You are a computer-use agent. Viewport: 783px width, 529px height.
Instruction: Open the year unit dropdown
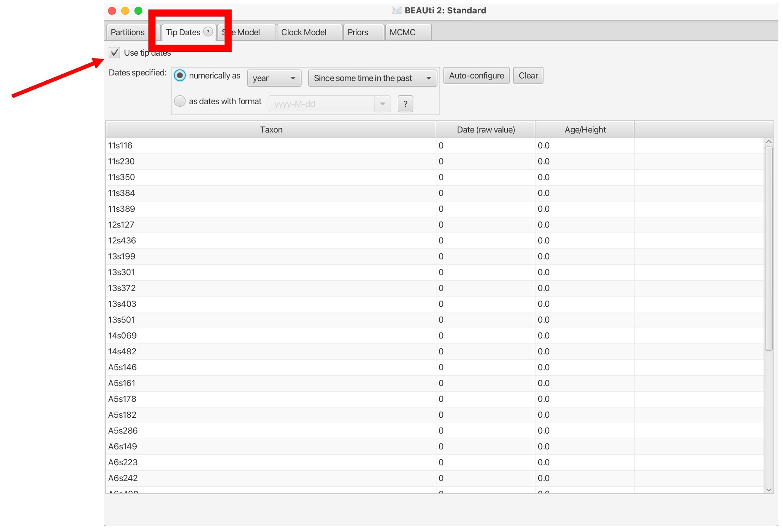tap(274, 78)
